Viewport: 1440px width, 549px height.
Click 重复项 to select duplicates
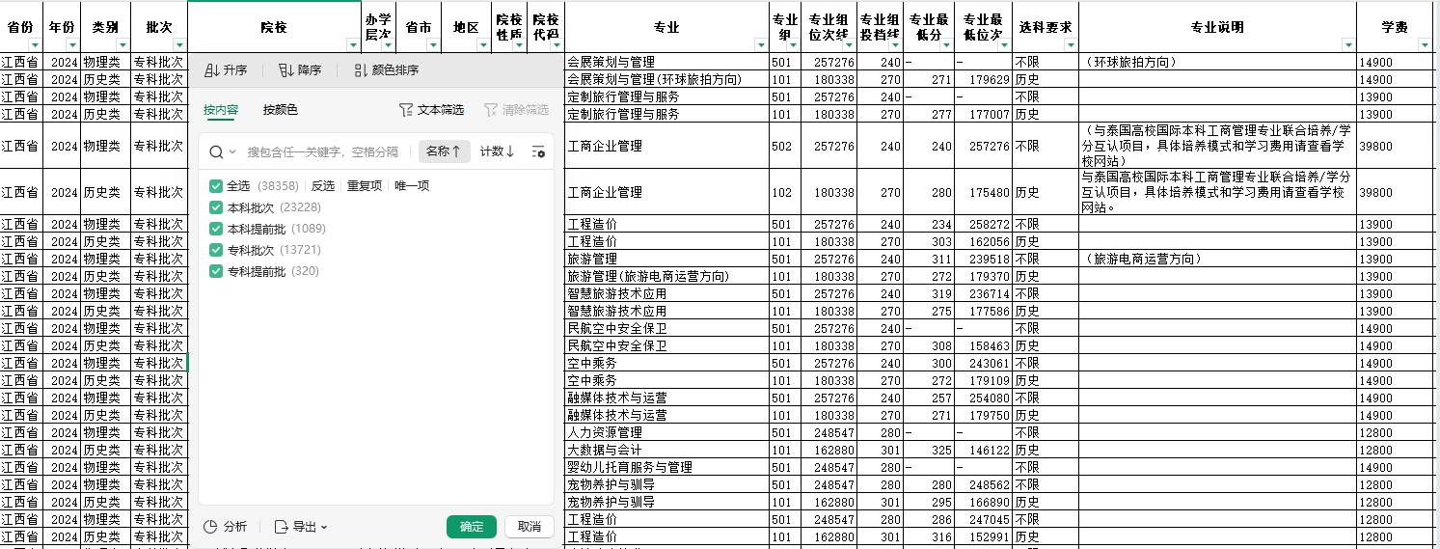point(365,185)
